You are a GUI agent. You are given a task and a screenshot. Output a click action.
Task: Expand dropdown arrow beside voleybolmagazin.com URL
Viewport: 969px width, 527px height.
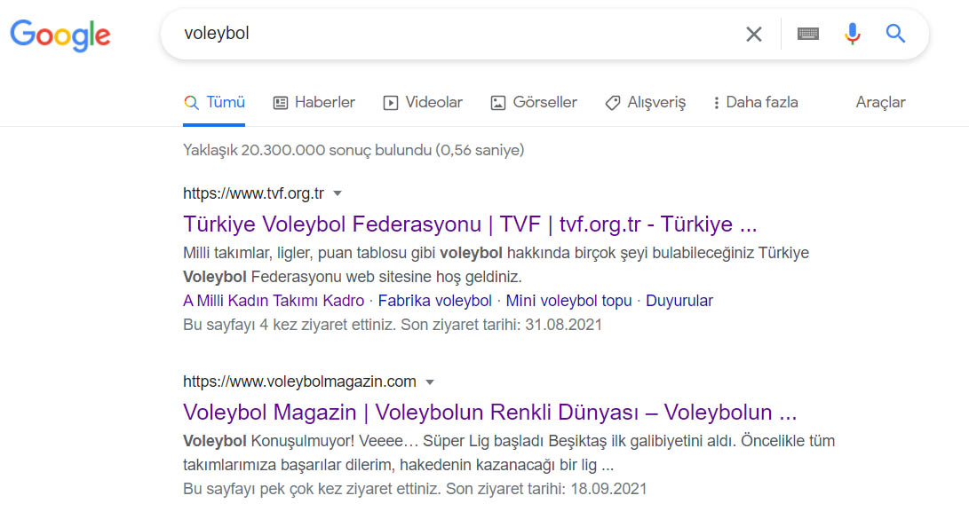430,382
